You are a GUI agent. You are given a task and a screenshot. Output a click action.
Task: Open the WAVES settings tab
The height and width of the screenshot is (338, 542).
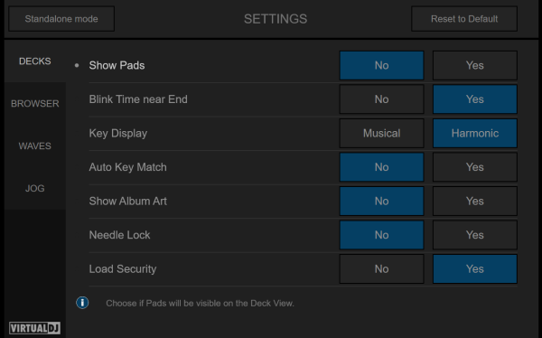35,146
